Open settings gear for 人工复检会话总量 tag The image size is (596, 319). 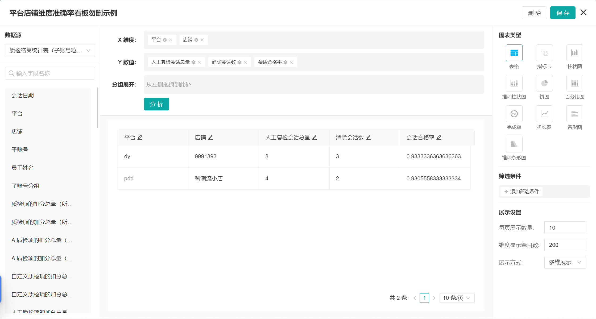(x=193, y=62)
